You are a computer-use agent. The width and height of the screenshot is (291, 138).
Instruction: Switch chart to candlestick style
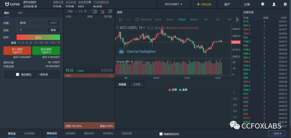tap(120, 19)
